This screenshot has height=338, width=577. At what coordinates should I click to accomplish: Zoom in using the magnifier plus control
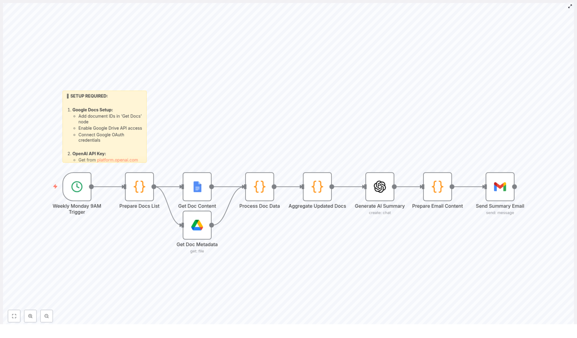point(30,316)
